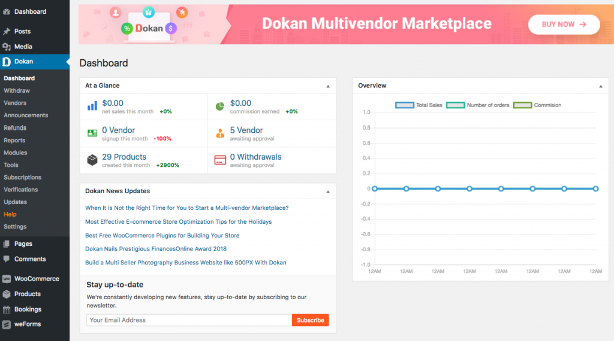
Task: Collapse the Overview chart panel
Action: tap(601, 86)
